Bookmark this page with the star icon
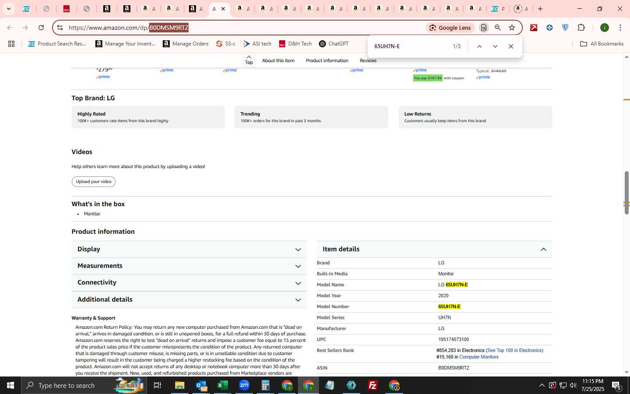The width and height of the screenshot is (630, 394). (x=512, y=28)
